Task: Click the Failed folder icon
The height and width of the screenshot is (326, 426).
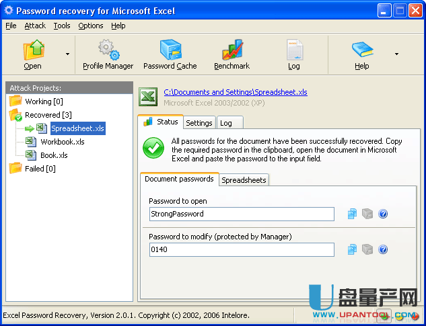Action: (x=15, y=168)
